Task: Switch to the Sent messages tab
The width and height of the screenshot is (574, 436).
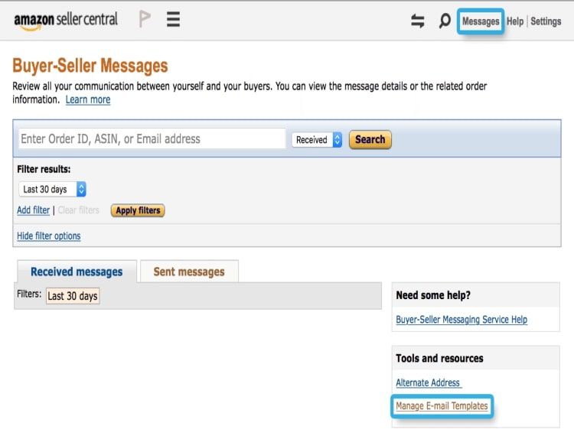Action: point(189,272)
